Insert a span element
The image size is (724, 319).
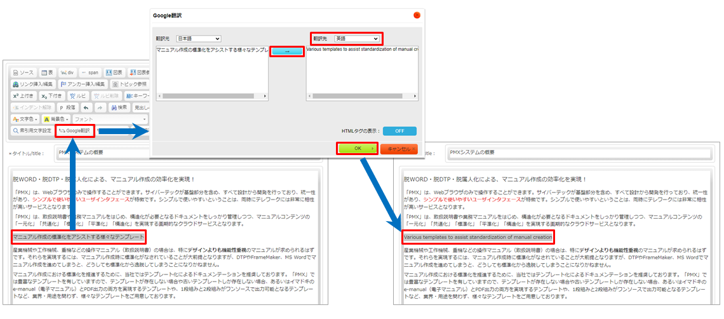pyautogui.click(x=90, y=72)
